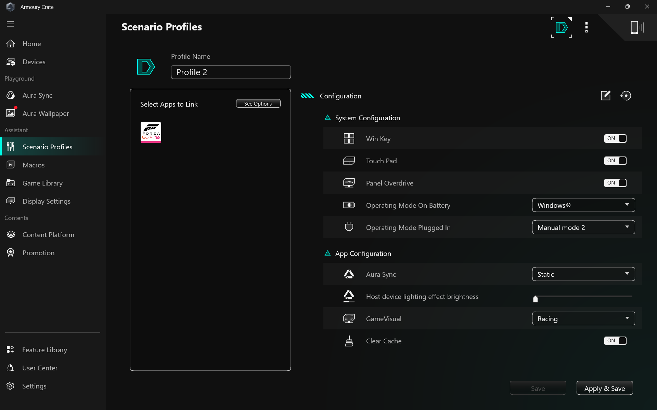Click the See Options button
This screenshot has width=657, height=410.
point(258,104)
